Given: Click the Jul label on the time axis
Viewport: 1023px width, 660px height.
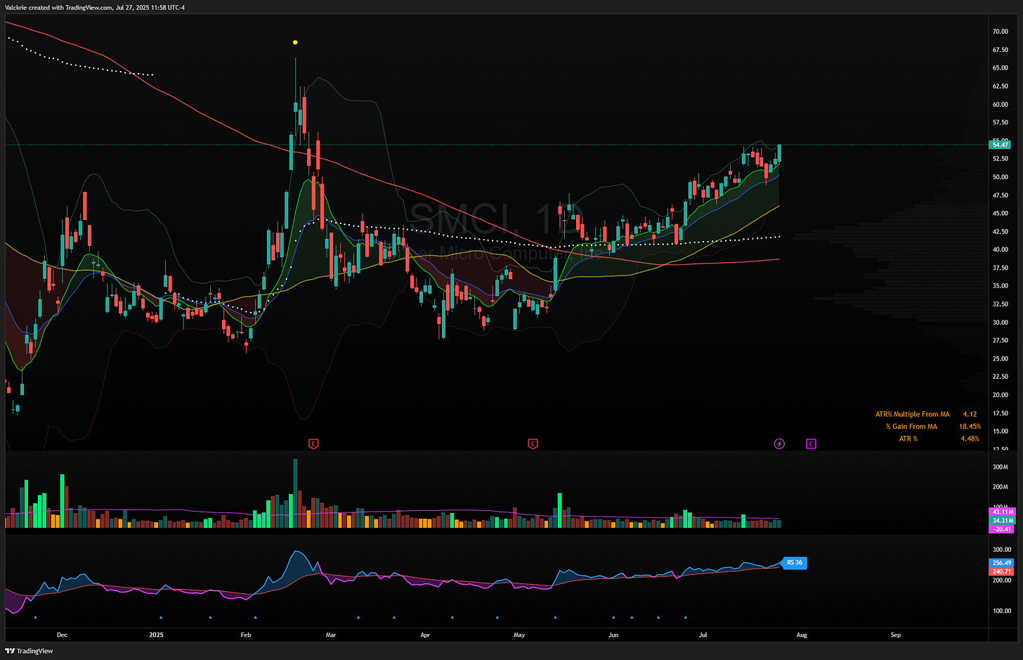Looking at the screenshot, I should coord(703,635).
